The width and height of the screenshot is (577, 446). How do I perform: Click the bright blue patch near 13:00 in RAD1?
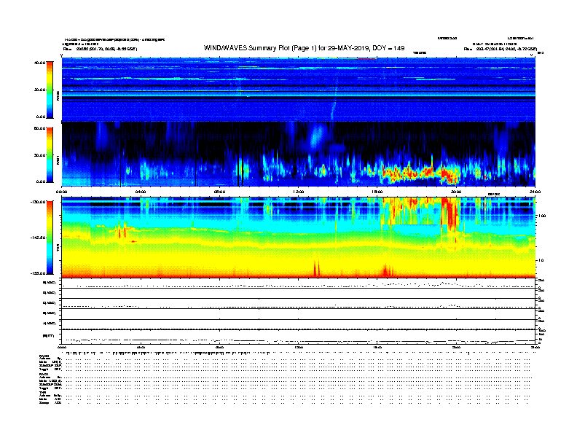tap(317, 136)
